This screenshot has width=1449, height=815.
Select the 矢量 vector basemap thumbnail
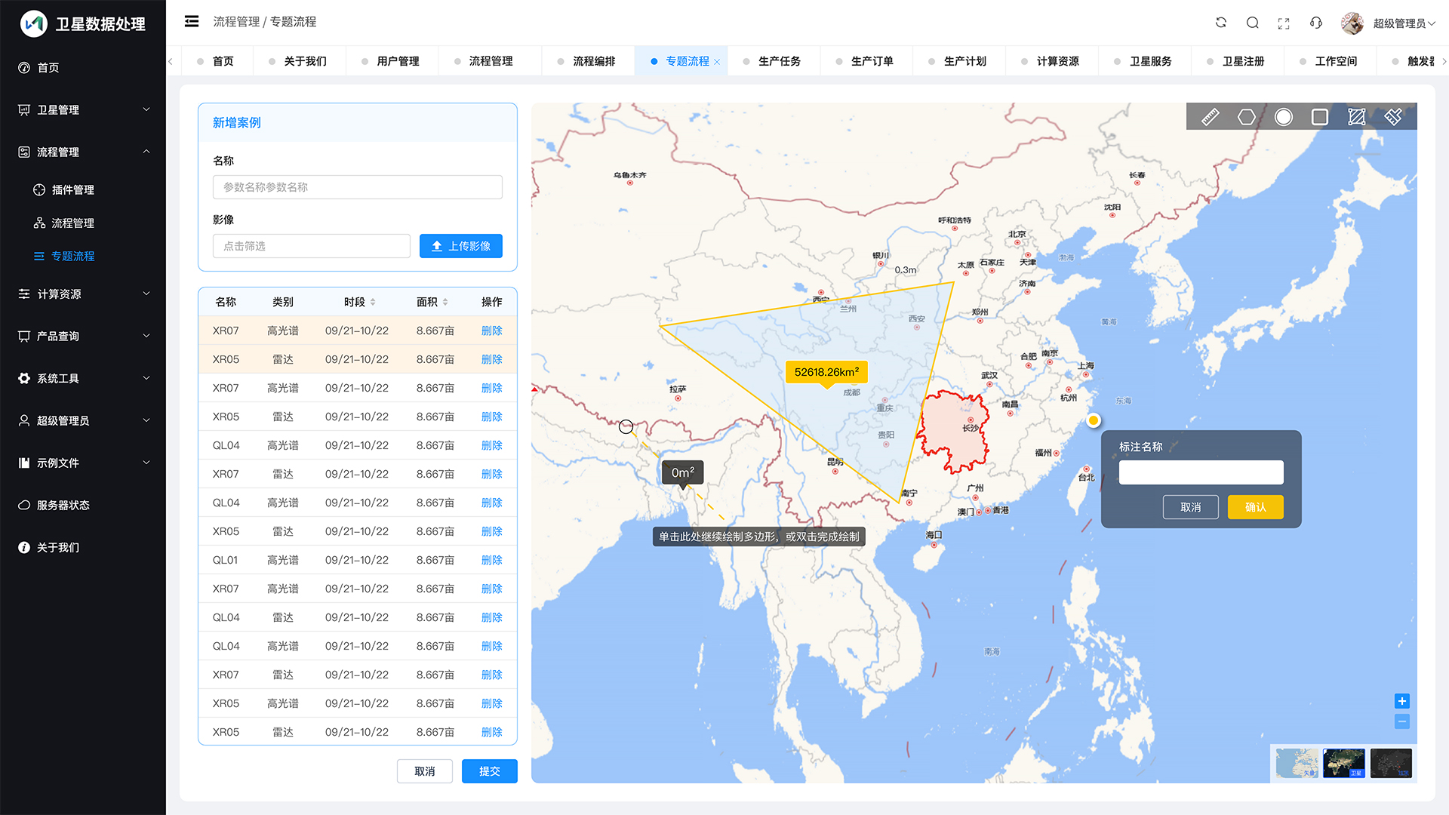pos(1297,763)
